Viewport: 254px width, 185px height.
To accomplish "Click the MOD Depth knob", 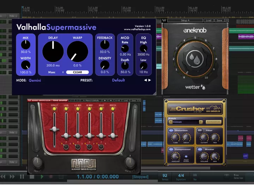I will (125, 66).
